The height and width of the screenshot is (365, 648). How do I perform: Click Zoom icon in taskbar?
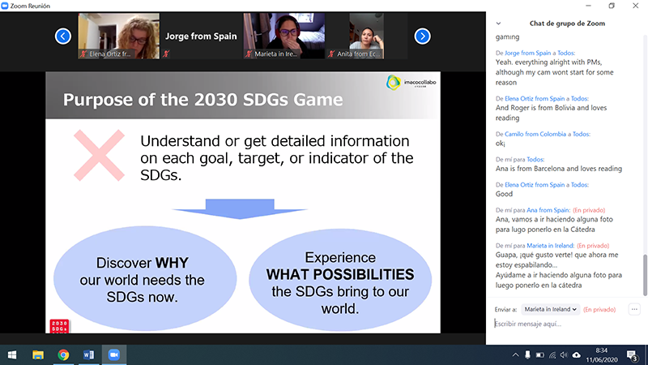[114, 355]
